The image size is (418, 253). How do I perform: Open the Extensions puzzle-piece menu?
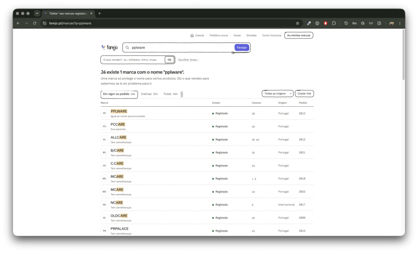click(x=334, y=23)
